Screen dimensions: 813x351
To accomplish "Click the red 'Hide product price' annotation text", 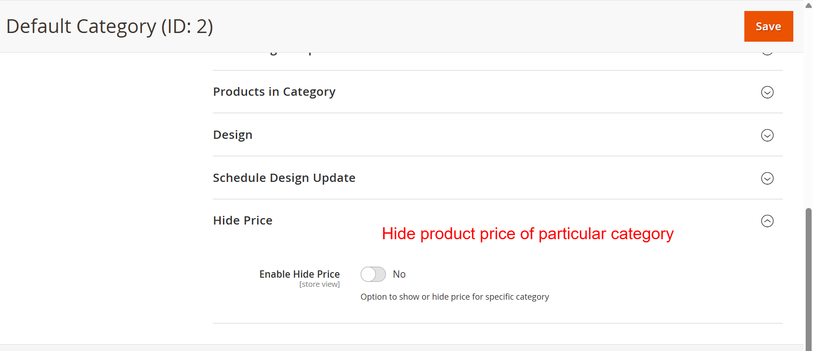I will pos(527,234).
